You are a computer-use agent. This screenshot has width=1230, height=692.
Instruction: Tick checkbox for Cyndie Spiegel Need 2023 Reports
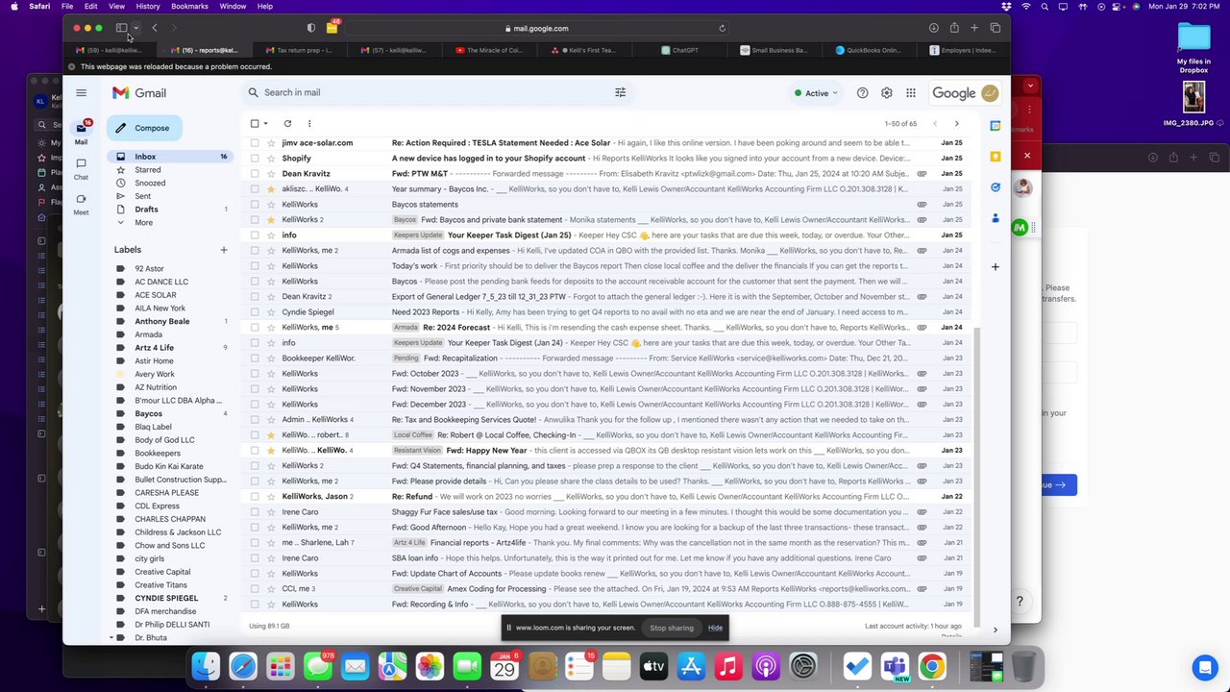[255, 311]
